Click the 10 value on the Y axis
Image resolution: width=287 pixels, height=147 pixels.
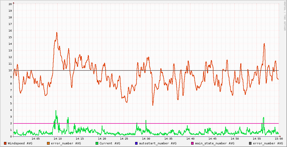click(10, 70)
